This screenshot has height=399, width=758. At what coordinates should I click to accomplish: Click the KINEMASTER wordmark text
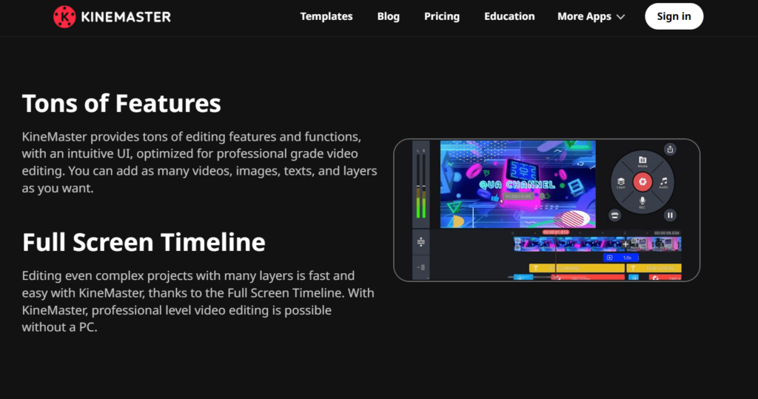tap(126, 17)
